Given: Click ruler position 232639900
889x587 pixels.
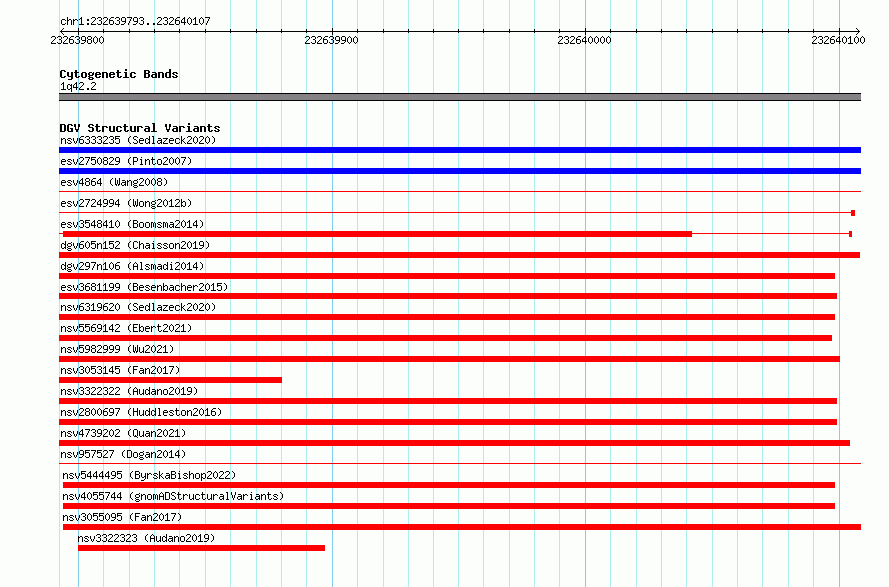Looking at the screenshot, I should click(331, 40).
